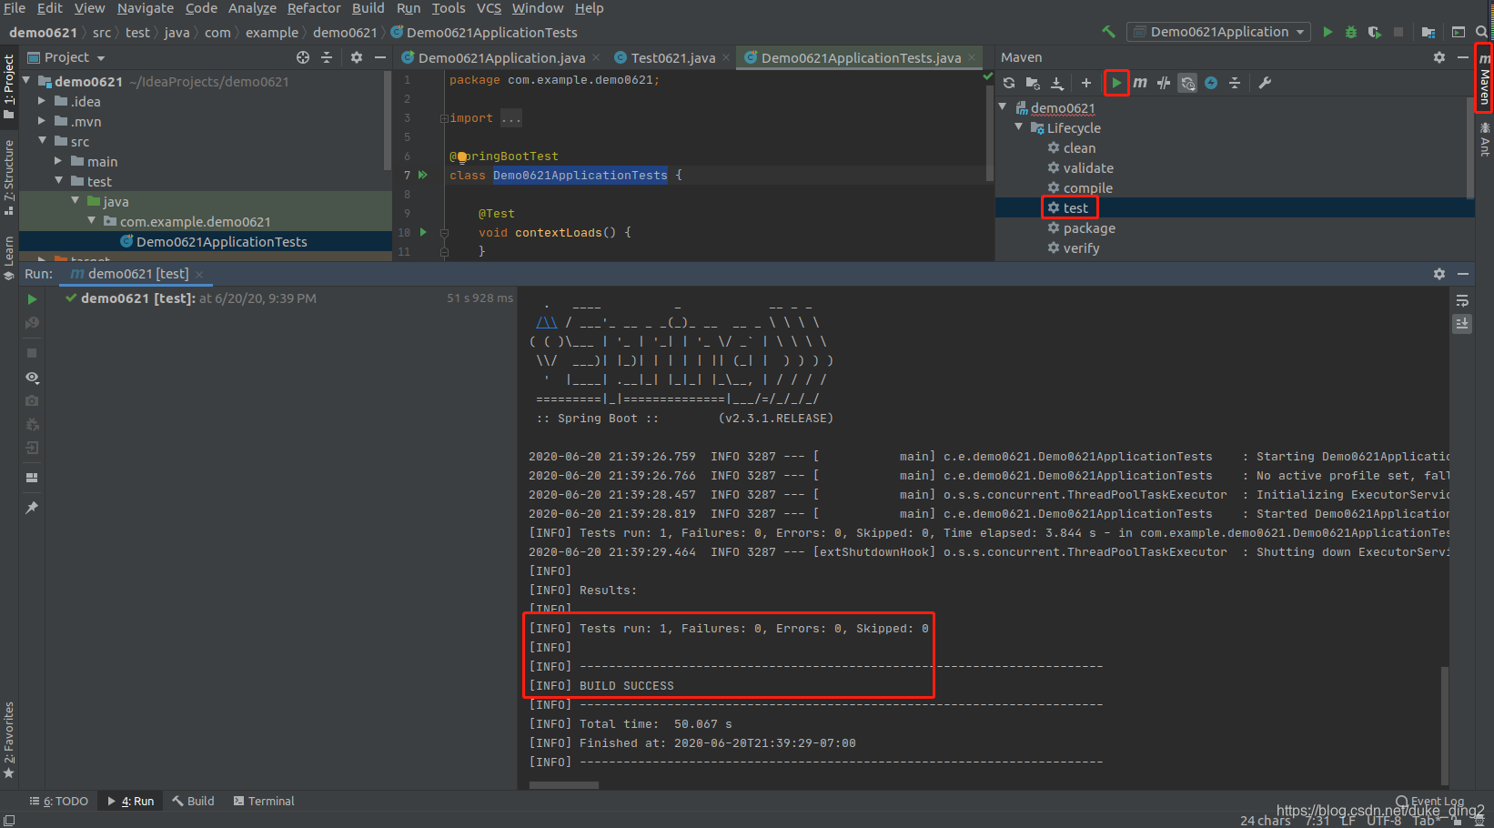The image size is (1494, 828).
Task: Open the Refactor menu
Action: coord(314,8)
